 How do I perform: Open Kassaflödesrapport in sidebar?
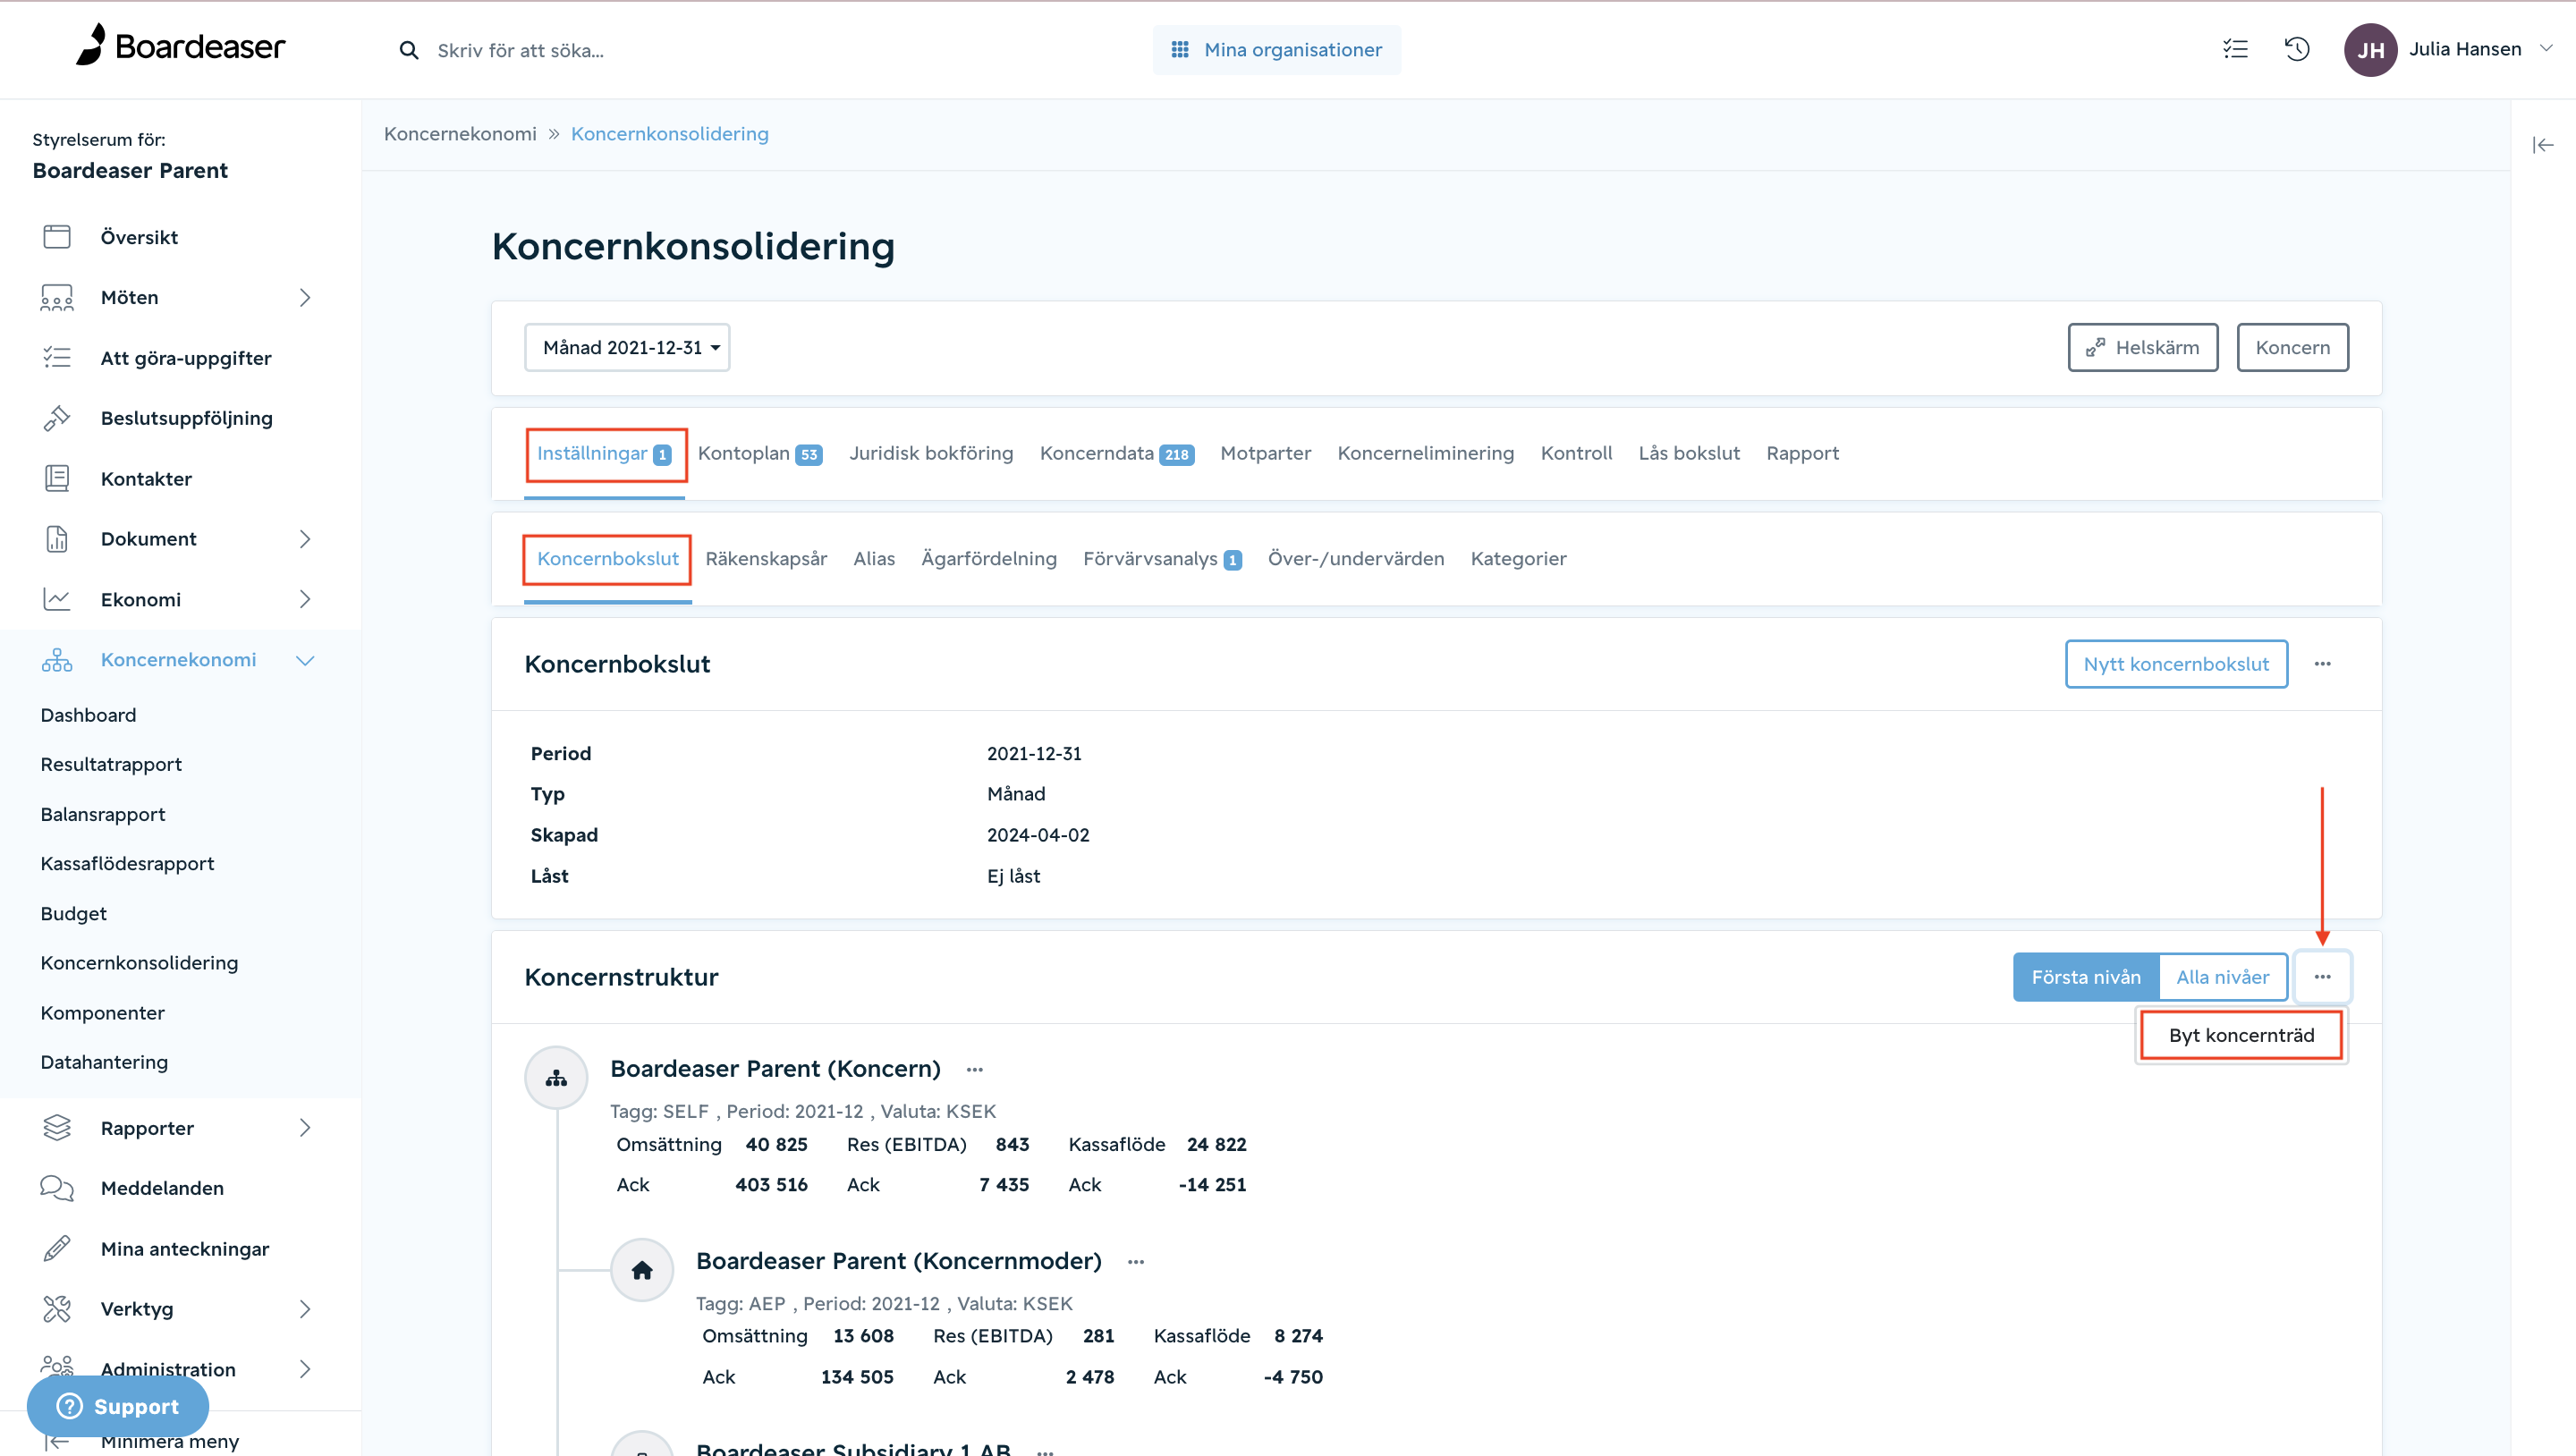click(x=127, y=863)
